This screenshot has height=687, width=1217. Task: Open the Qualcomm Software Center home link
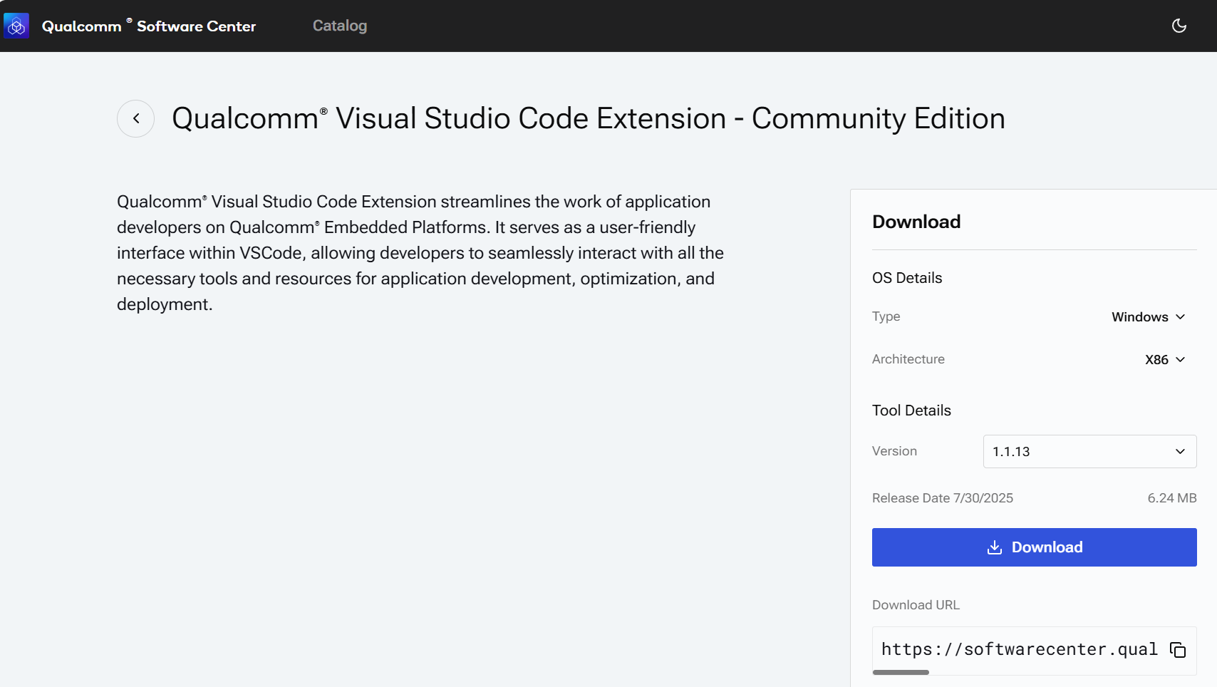coord(149,26)
